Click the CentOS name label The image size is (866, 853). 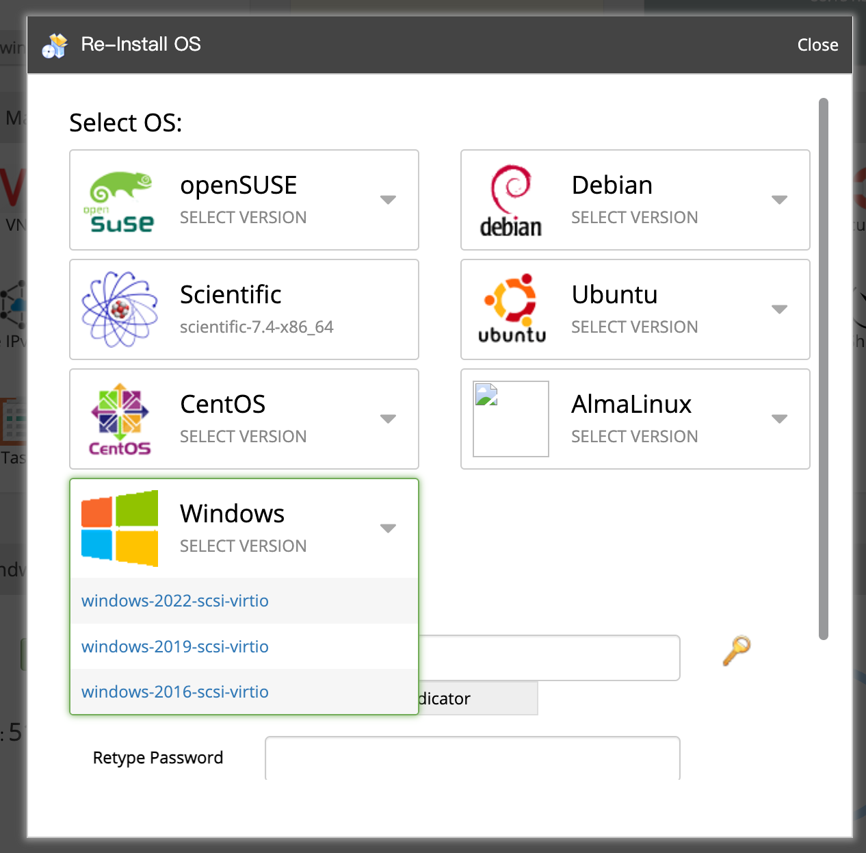pyautogui.click(x=222, y=404)
